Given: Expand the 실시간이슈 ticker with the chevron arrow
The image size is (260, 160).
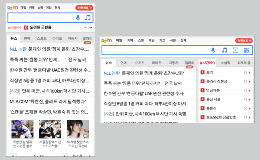Looking at the screenshot, I should [x=91, y=28].
